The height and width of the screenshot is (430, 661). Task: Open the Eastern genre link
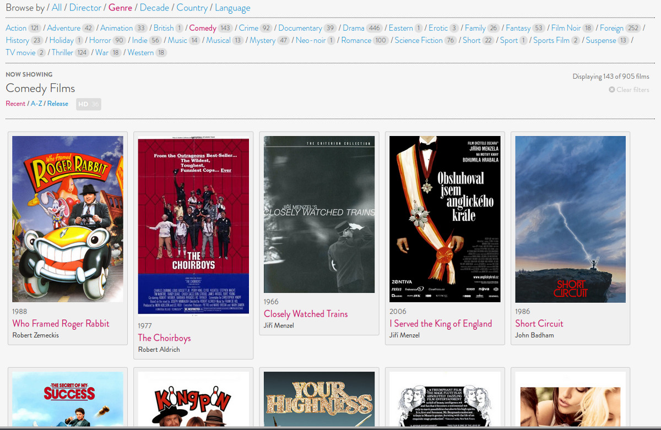[x=401, y=28]
